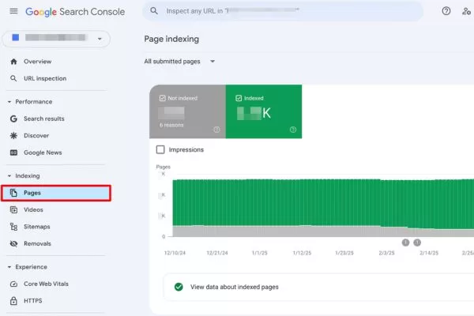Viewport: 474px width, 316px height.
Task: Click the Videos icon
Action: pyautogui.click(x=13, y=209)
